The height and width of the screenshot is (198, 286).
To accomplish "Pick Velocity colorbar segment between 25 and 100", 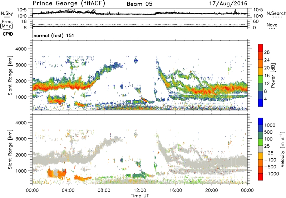I will pyautogui.click(x=261, y=142).
